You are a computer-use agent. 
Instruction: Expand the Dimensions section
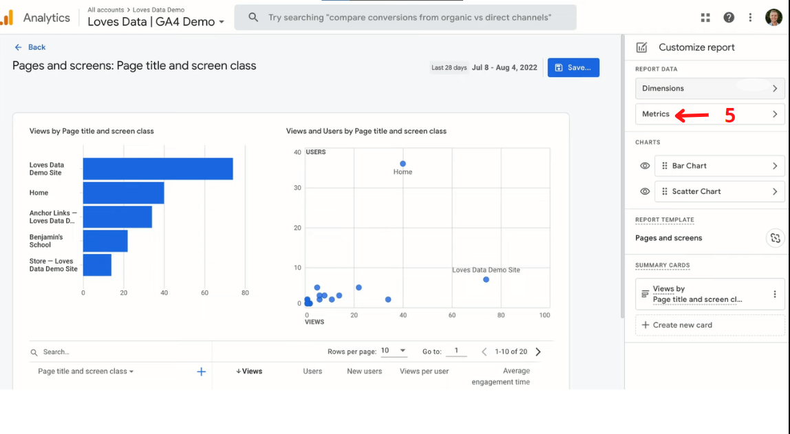pyautogui.click(x=709, y=88)
